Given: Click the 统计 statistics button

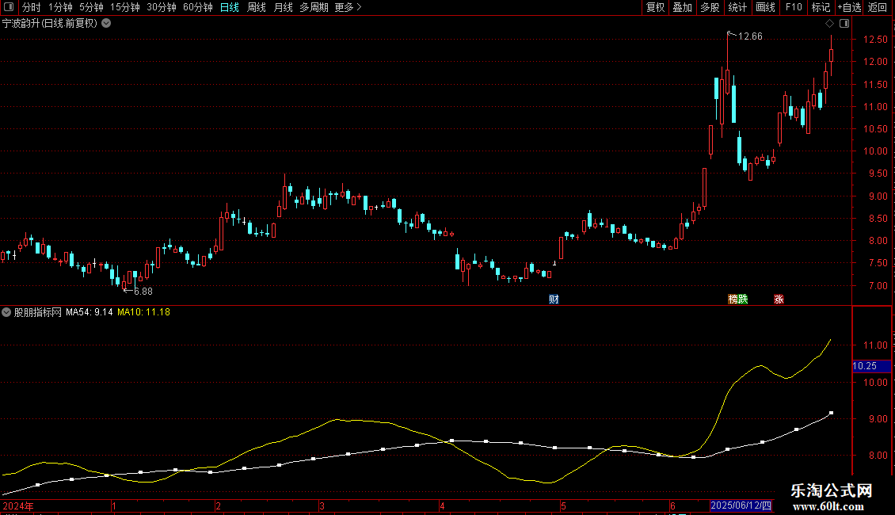Looking at the screenshot, I should coord(737,7).
